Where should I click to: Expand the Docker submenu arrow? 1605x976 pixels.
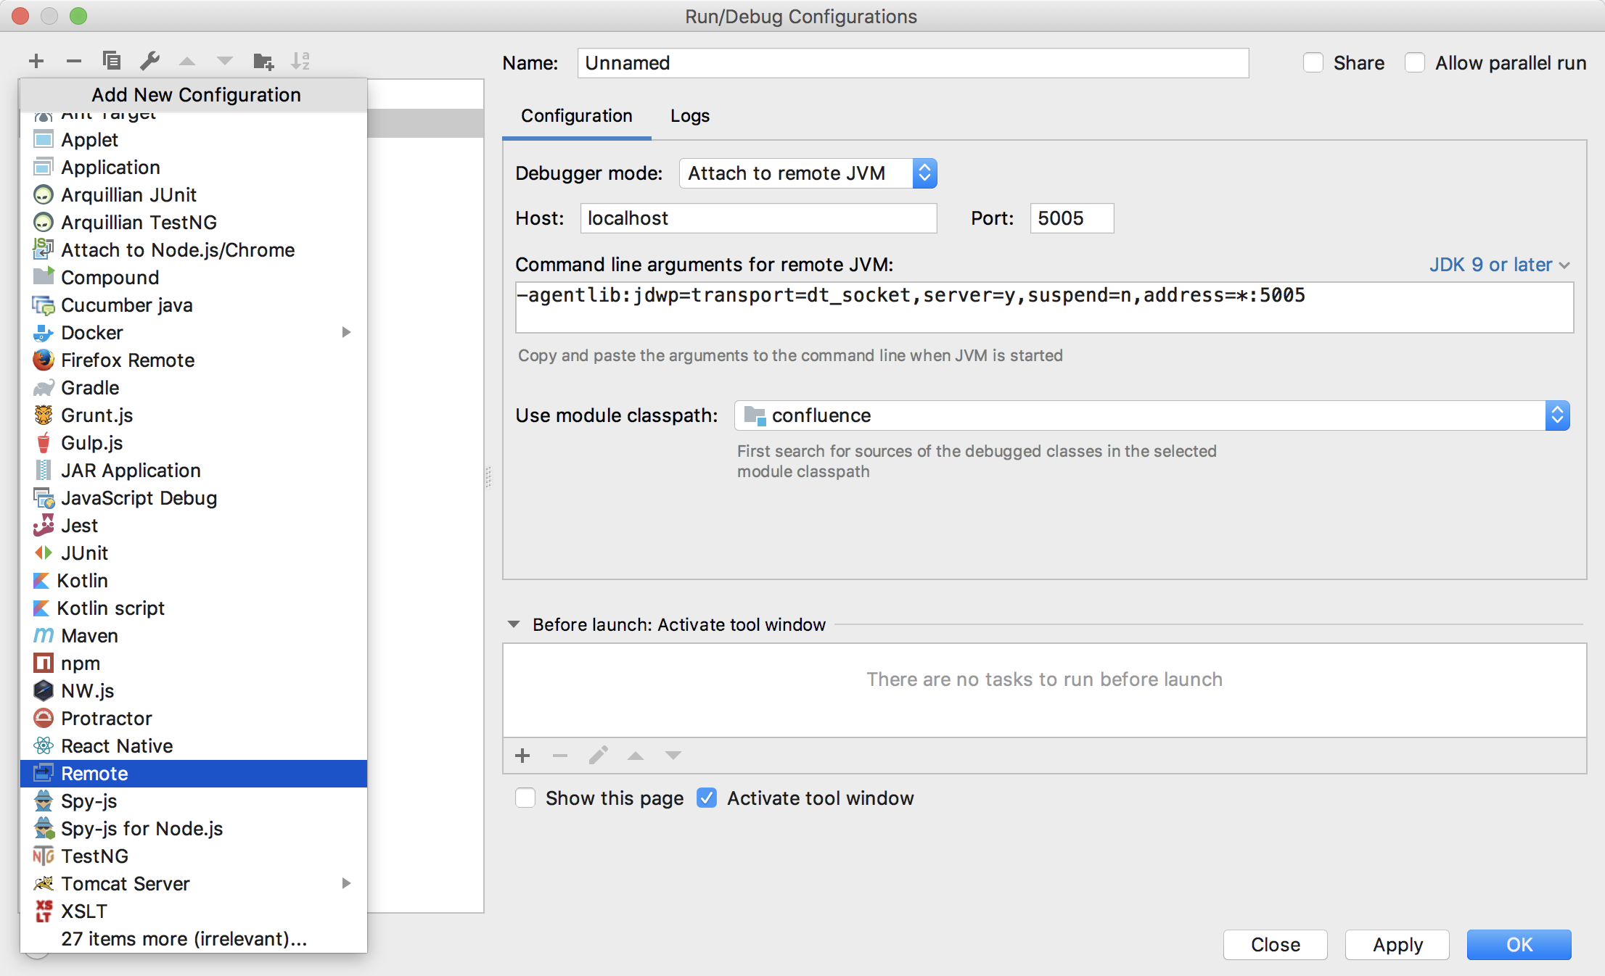[346, 332]
